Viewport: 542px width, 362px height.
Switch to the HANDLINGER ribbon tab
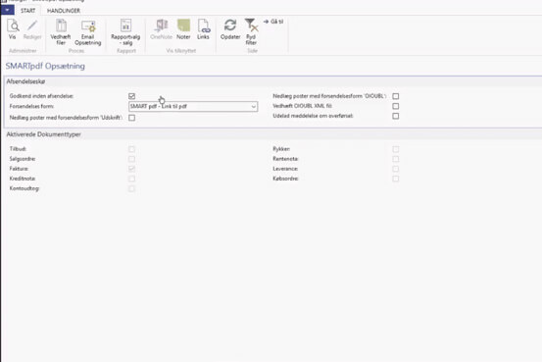[64, 11]
